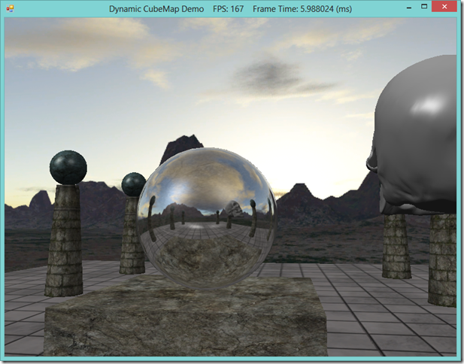Screen dimensions: 464x364
Task: Minimize the Dynamic CubeMap Demo window
Action: coord(409,8)
